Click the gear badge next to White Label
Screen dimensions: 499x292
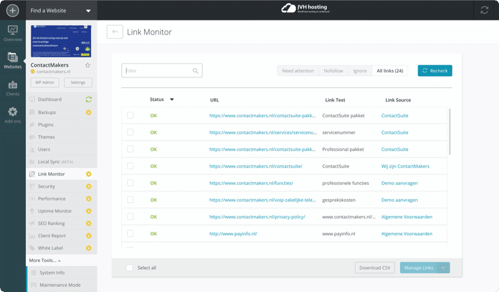tap(89, 248)
